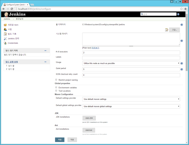Check Tool Locations option

(x=56, y=91)
